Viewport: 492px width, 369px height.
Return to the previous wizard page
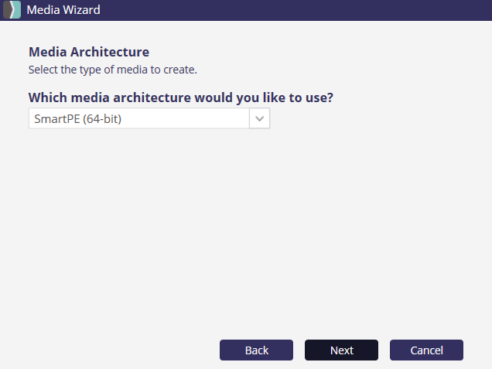pyautogui.click(x=256, y=350)
